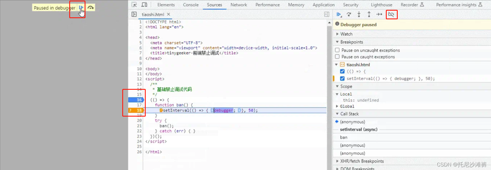The width and height of the screenshot is (491, 170).
Task: Select the ban call stack frame
Action: (x=344, y=137)
